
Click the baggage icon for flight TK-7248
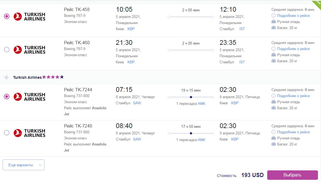(x=274, y=144)
